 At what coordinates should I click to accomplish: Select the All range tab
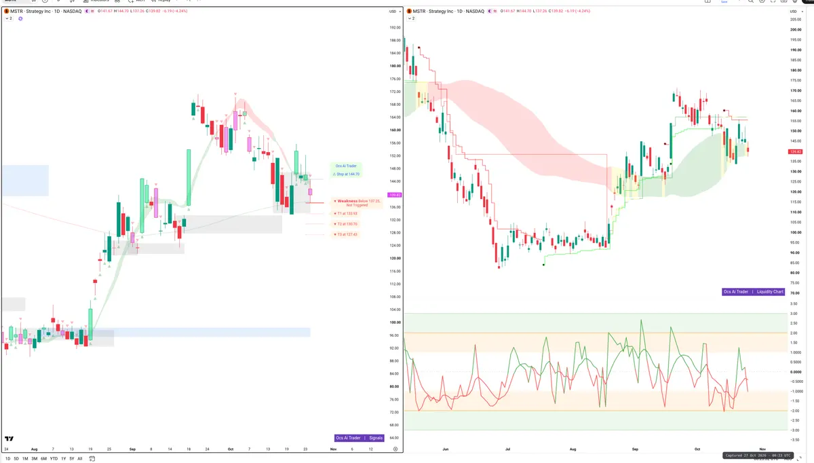[x=80, y=459]
